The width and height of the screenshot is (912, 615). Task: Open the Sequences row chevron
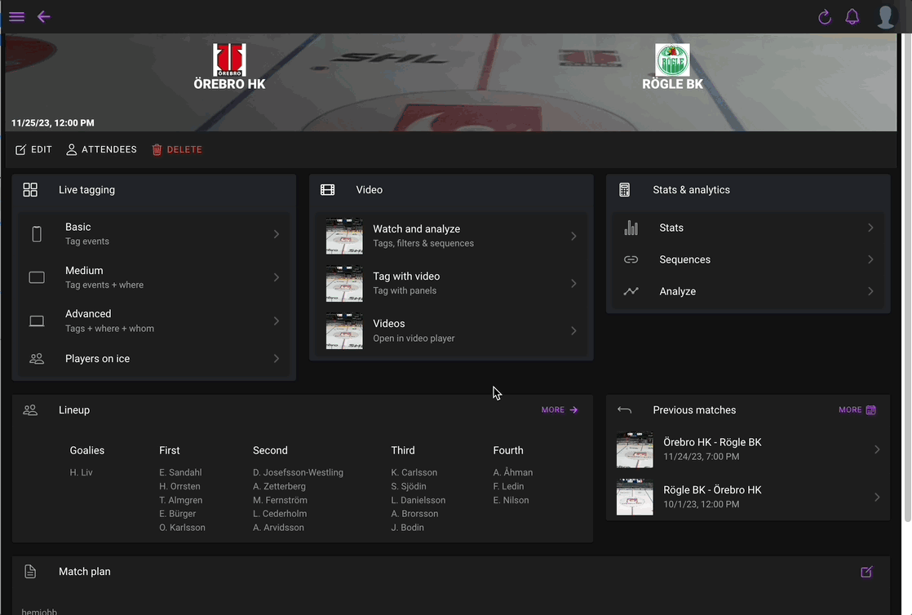click(x=870, y=259)
